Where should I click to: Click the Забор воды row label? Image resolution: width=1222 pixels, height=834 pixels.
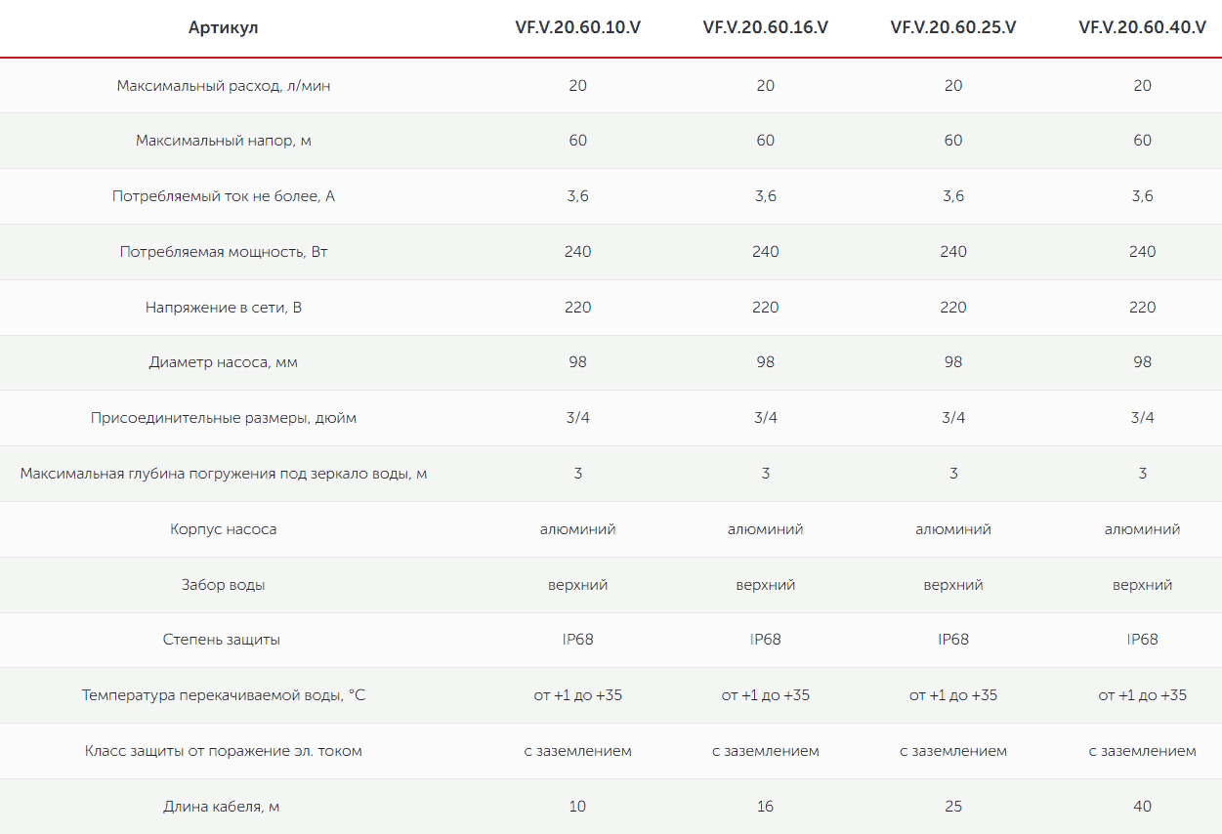point(224,585)
